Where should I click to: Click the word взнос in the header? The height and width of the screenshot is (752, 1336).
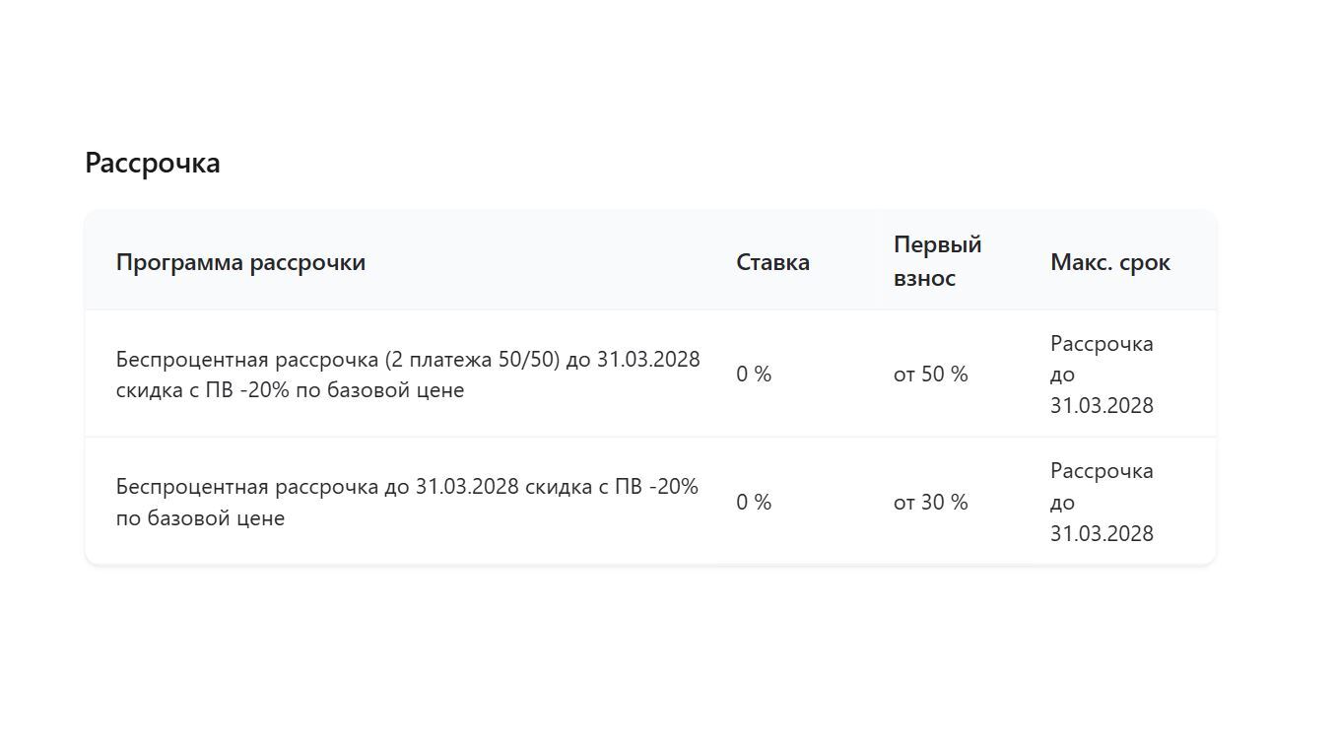(924, 278)
